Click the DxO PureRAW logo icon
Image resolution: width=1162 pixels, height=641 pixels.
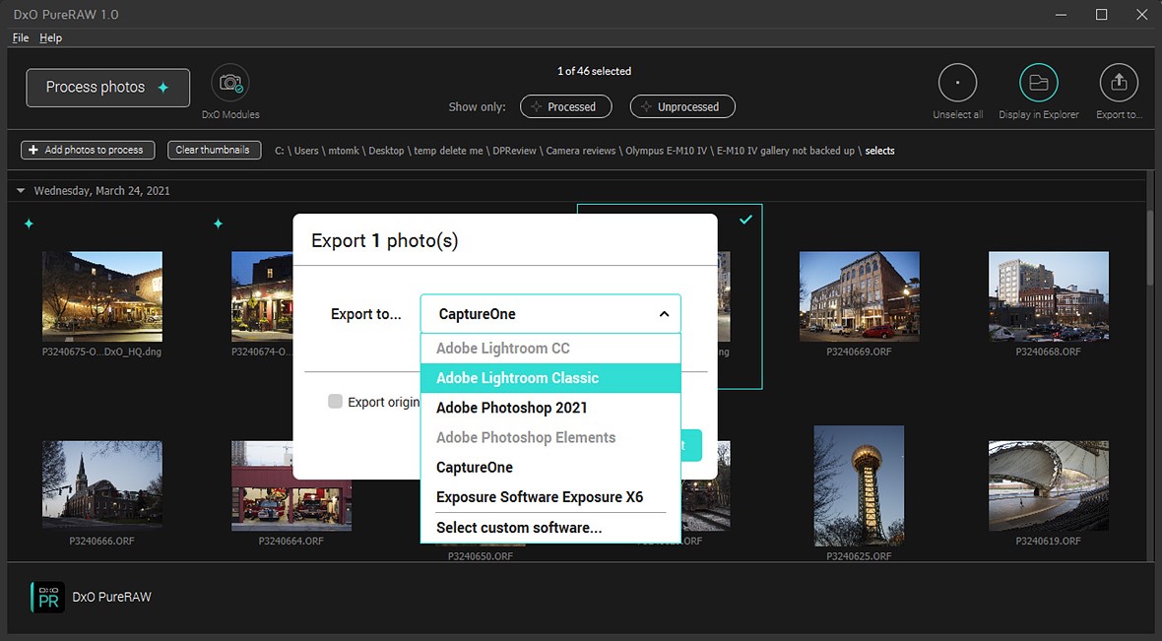click(48, 597)
